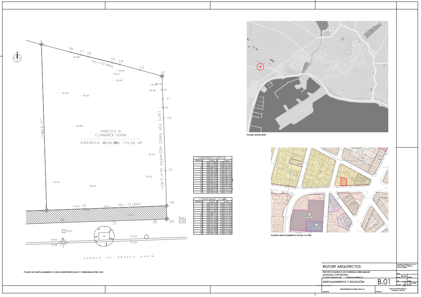Click the small square beside 19.53
The width and height of the screenshot is (421, 297).
pos(63,231)
